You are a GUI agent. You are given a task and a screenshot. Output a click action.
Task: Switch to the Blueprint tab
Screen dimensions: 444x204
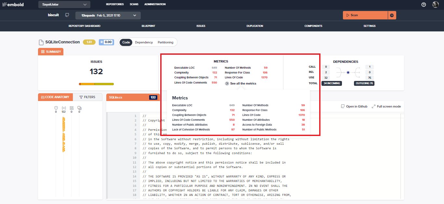(x=148, y=26)
